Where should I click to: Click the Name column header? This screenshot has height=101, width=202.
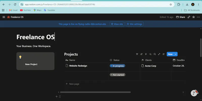point(86,60)
